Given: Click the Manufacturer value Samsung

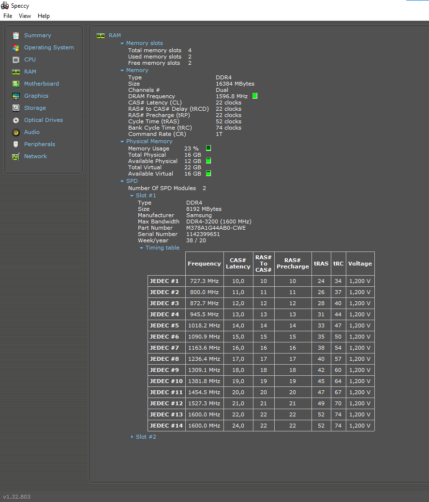Looking at the screenshot, I should click(x=199, y=216).
